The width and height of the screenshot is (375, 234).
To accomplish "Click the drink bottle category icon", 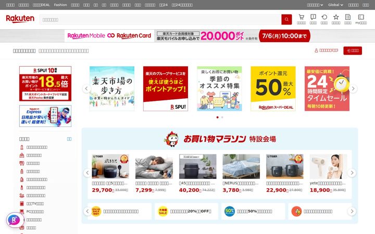I will point(22,172).
